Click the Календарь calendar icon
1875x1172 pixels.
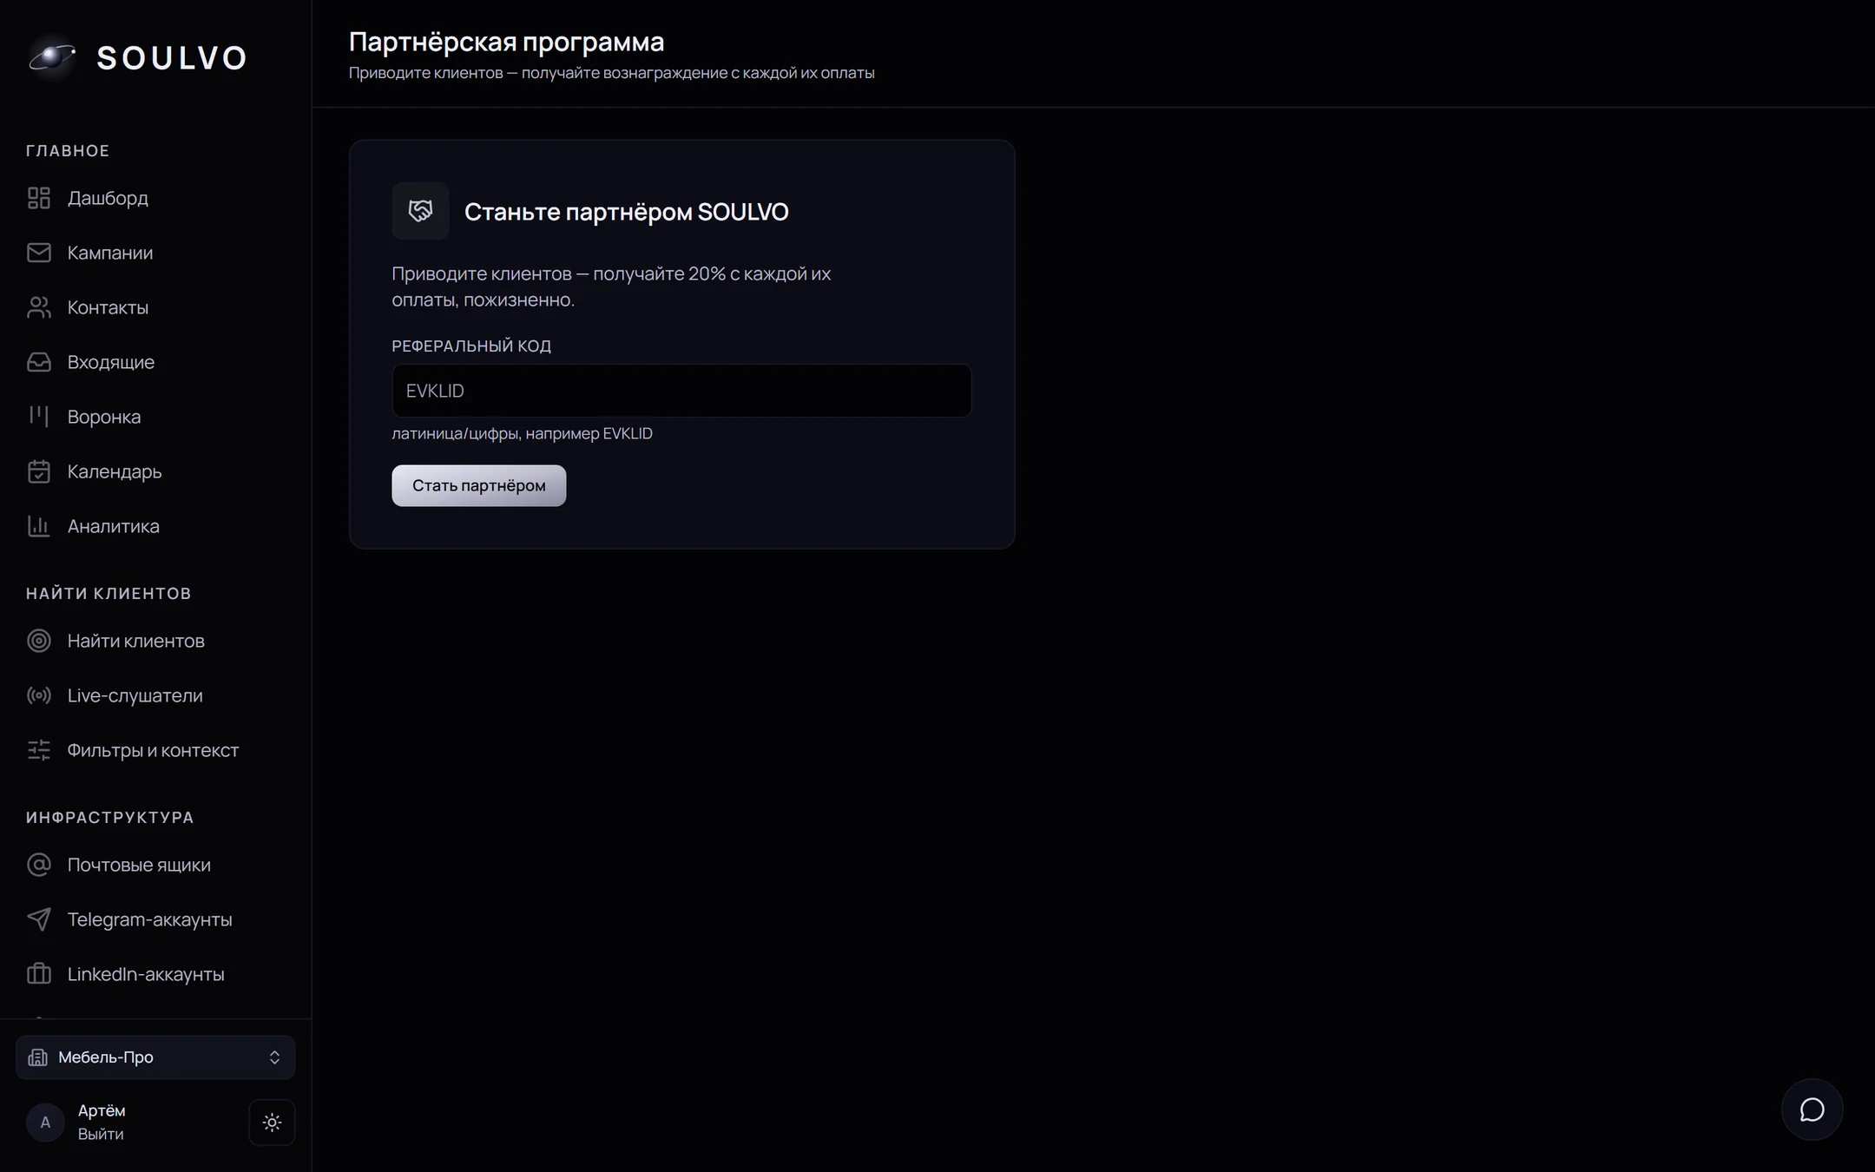click(39, 471)
